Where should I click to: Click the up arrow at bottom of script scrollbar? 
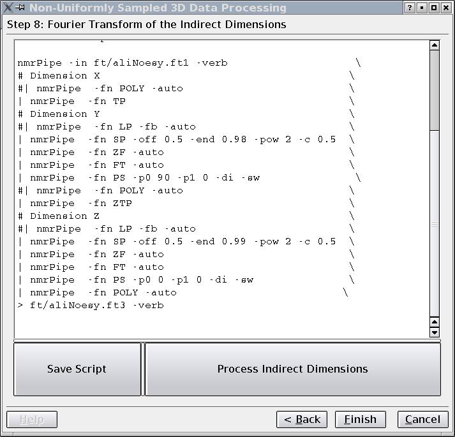[435, 322]
